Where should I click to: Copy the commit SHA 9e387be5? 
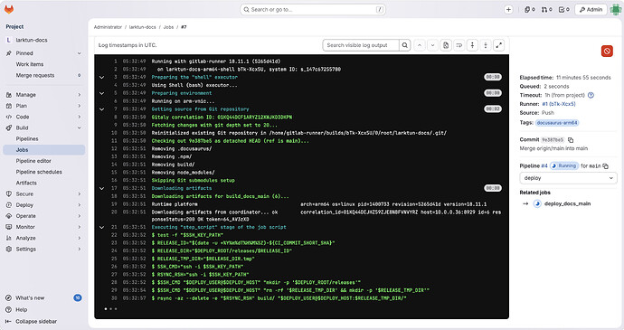[571, 140]
